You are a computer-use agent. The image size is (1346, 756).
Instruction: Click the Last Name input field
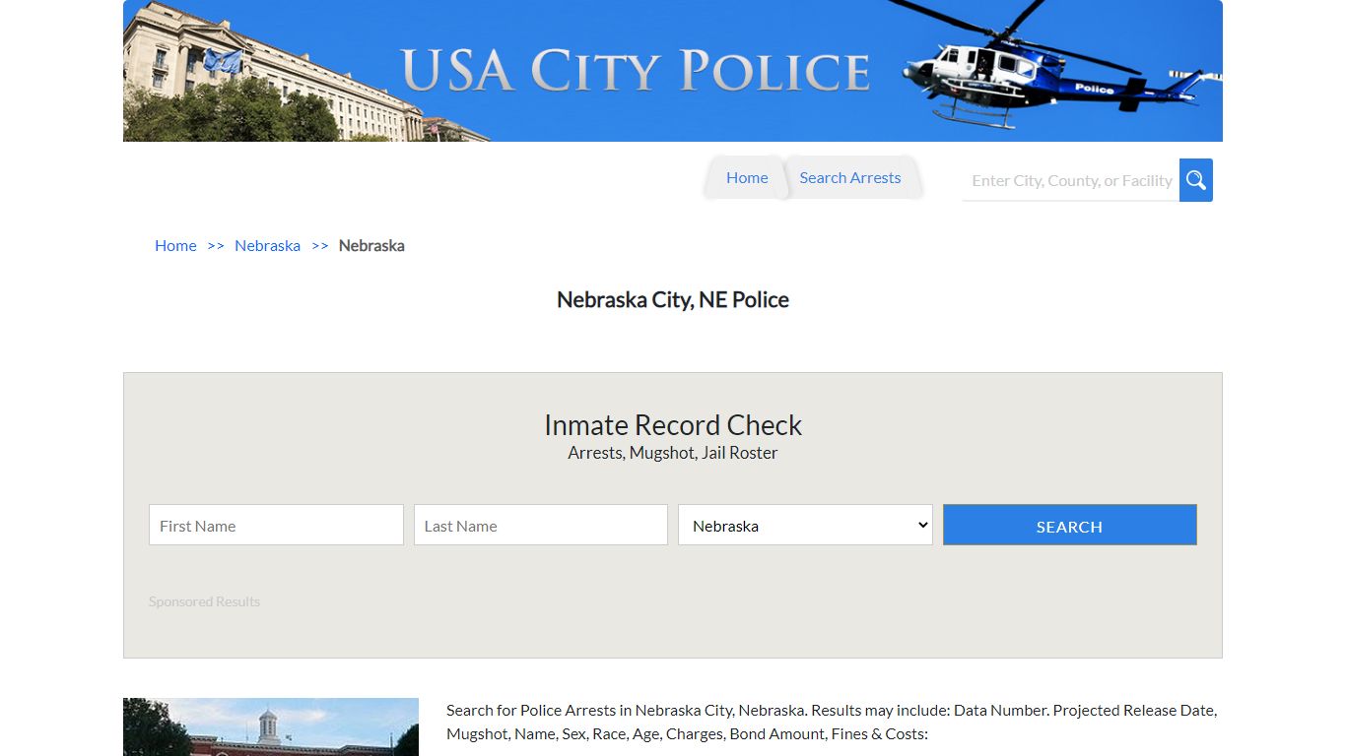[540, 525]
